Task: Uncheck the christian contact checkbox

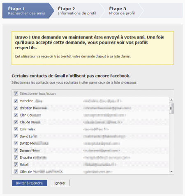Action: point(16,108)
